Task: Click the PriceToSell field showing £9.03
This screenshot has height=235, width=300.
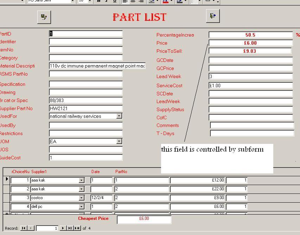Action: click(250, 51)
